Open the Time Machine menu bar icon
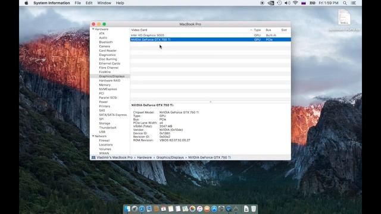 pos(279,3)
